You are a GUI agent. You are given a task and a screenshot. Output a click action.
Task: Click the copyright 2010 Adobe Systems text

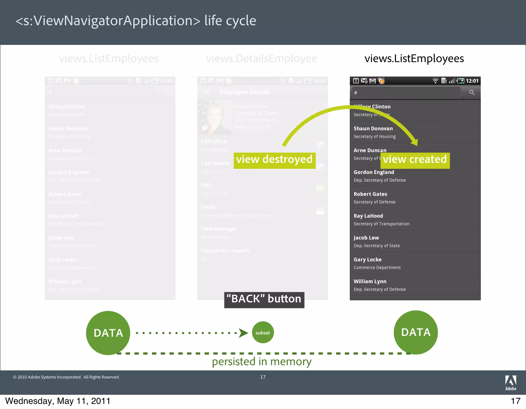pyautogui.click(x=66, y=377)
